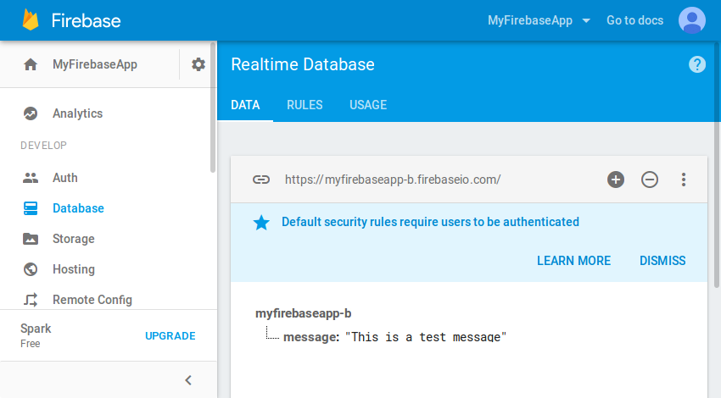Open the user account avatar
This screenshot has height=398, width=721.
pos(692,20)
